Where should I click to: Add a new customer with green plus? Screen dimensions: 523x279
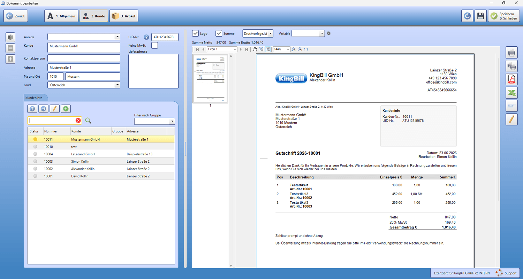66,109
